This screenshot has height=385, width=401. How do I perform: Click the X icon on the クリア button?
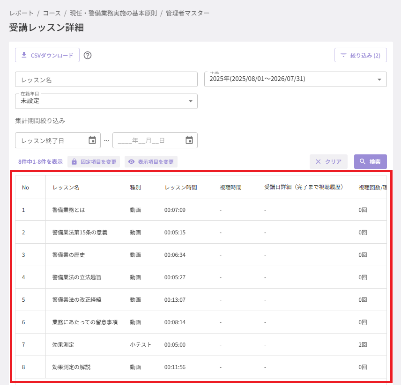[318, 161]
